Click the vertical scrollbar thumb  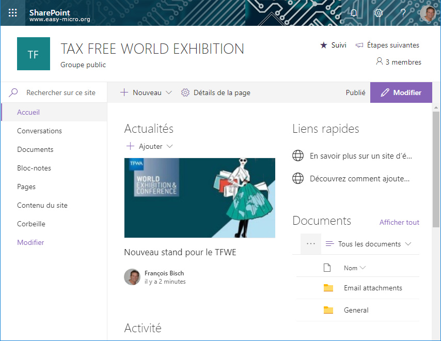436,169
